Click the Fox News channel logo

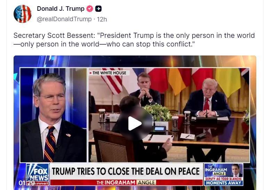(38, 174)
